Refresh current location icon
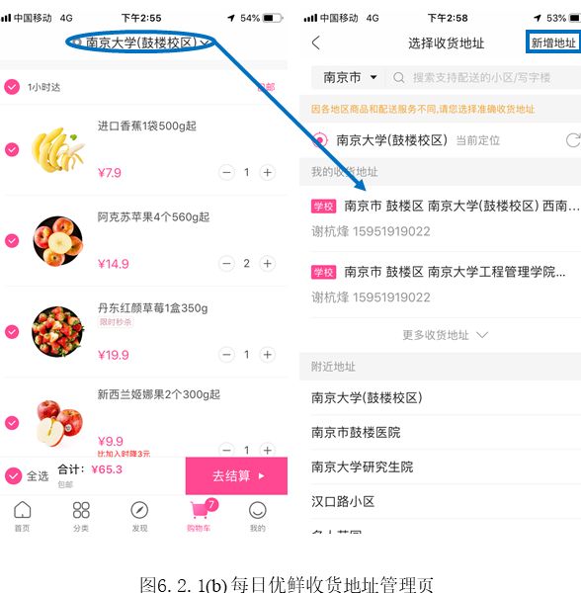Screen dimensions: 581x593 [573, 140]
